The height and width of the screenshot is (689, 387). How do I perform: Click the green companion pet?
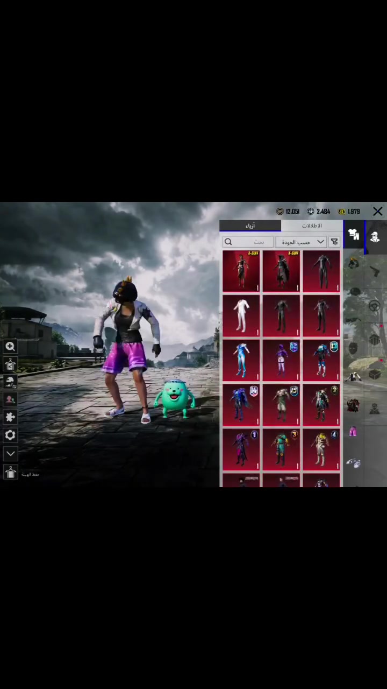click(175, 398)
